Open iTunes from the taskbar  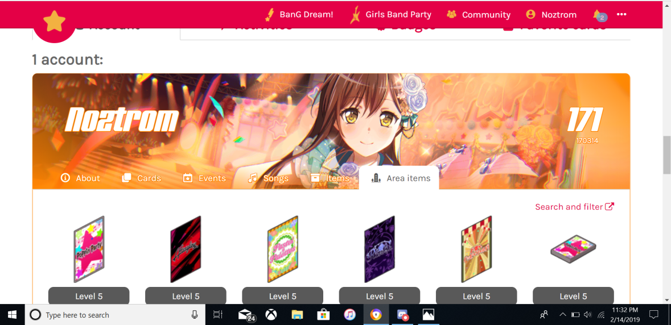click(x=349, y=314)
